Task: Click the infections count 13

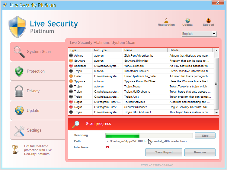Action: (x=107, y=147)
